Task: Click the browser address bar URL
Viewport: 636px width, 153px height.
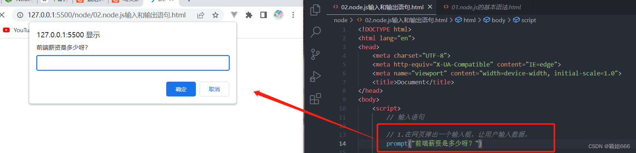Action: tap(107, 15)
